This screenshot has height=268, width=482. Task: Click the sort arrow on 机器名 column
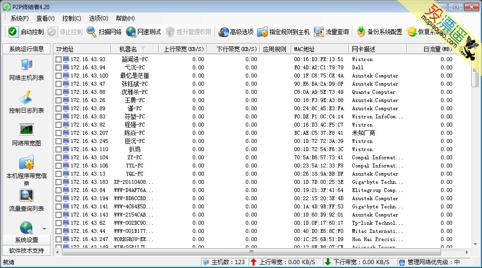[x=144, y=49]
